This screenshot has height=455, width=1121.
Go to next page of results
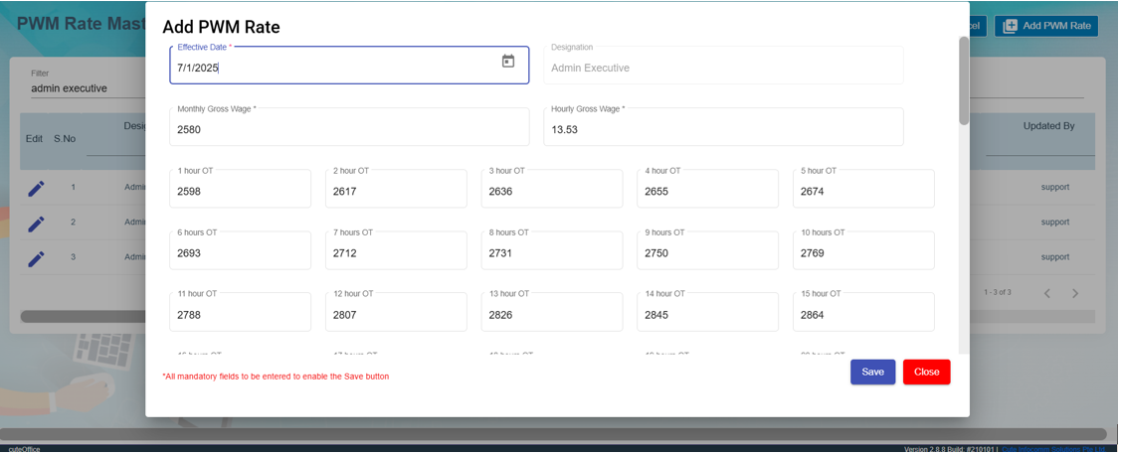click(x=1075, y=293)
